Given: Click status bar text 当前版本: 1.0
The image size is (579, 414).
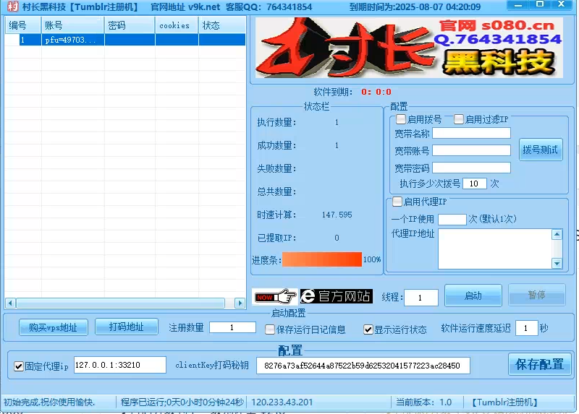Looking at the screenshot, I should pos(423,402).
